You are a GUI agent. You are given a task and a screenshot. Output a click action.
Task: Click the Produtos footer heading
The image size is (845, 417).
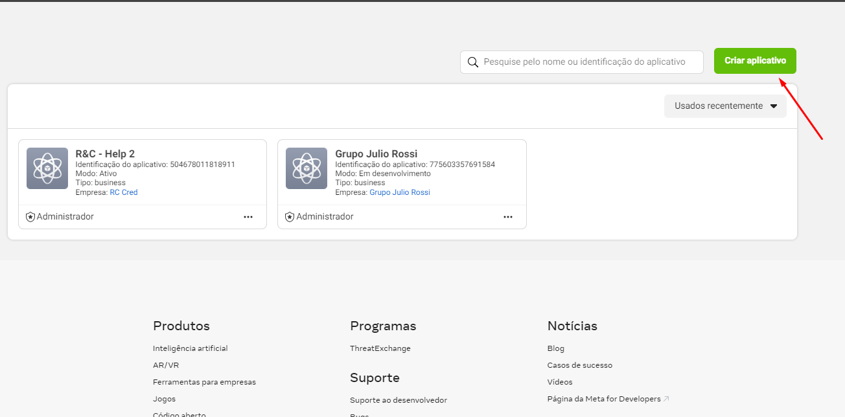181,326
